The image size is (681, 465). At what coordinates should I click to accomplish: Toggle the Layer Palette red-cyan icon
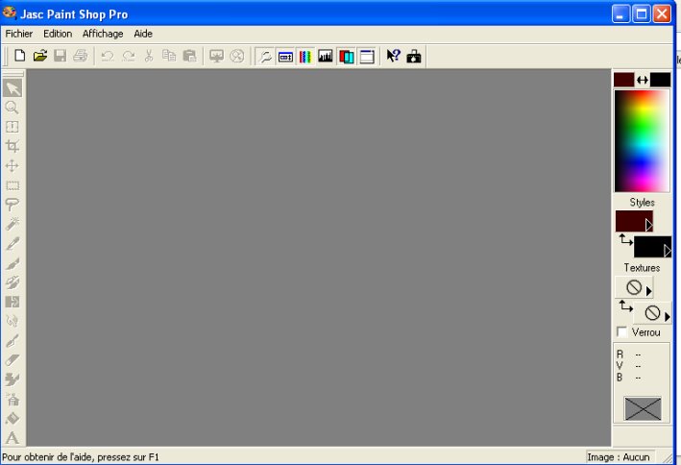coord(346,57)
